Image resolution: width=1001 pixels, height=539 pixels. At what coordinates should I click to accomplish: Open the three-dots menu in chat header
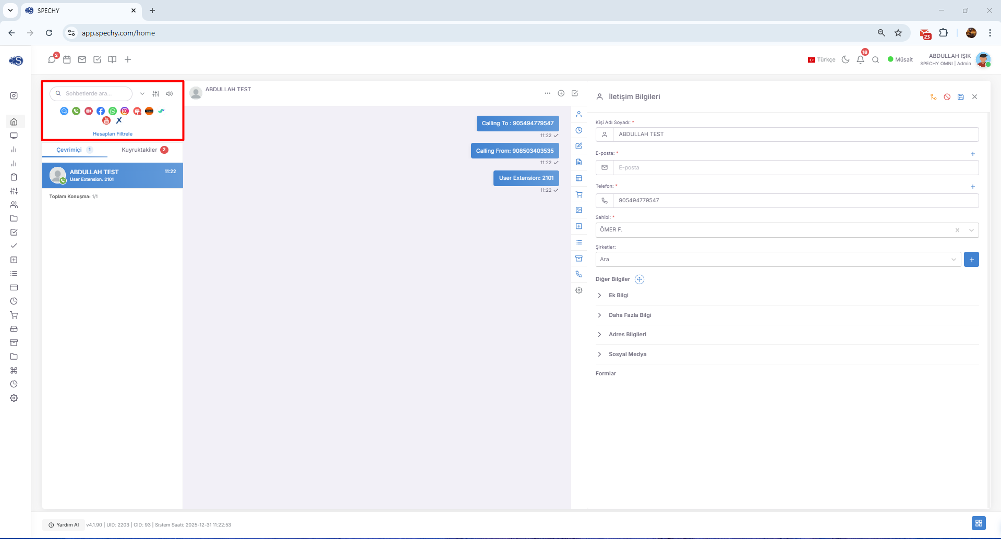547,93
